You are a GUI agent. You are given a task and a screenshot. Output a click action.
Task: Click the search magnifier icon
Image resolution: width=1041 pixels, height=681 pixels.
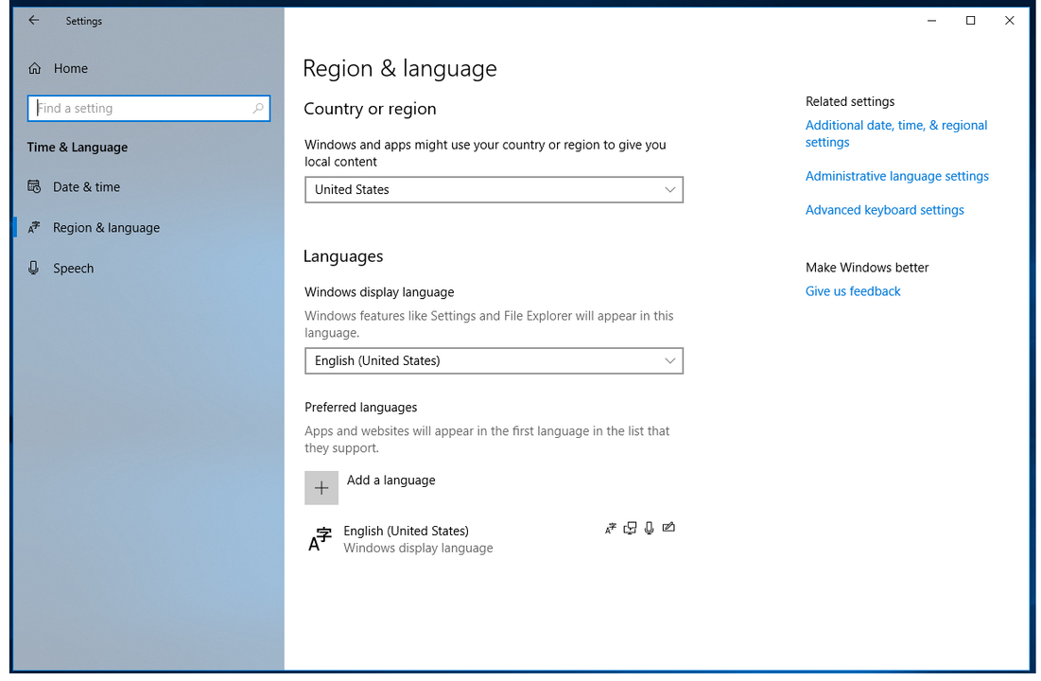click(258, 108)
